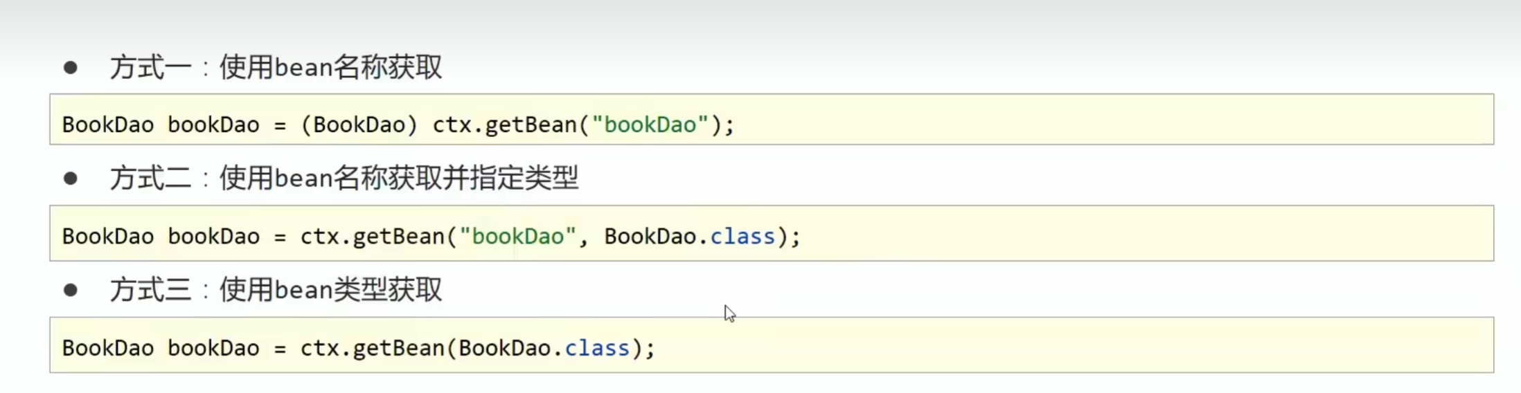Click the bullet point before 方式二
Image resolution: width=1521 pixels, height=393 pixels.
[x=70, y=179]
